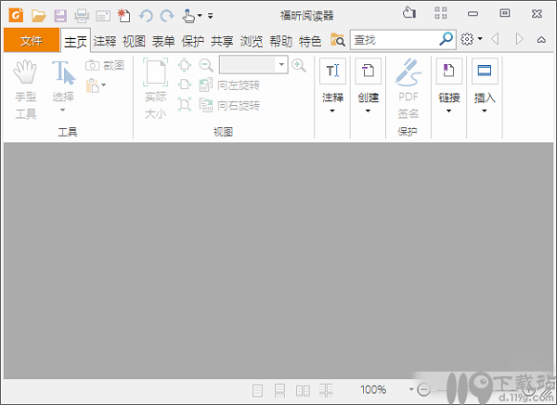Open the customize quick access toolbar menu
This screenshot has height=405, width=557.
211,16
